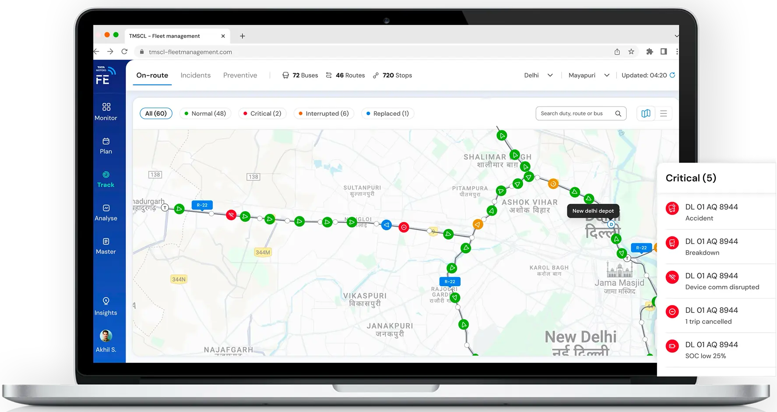The height and width of the screenshot is (412, 777).
Task: Toggle the Replaced (1) filter chip
Action: pyautogui.click(x=387, y=113)
